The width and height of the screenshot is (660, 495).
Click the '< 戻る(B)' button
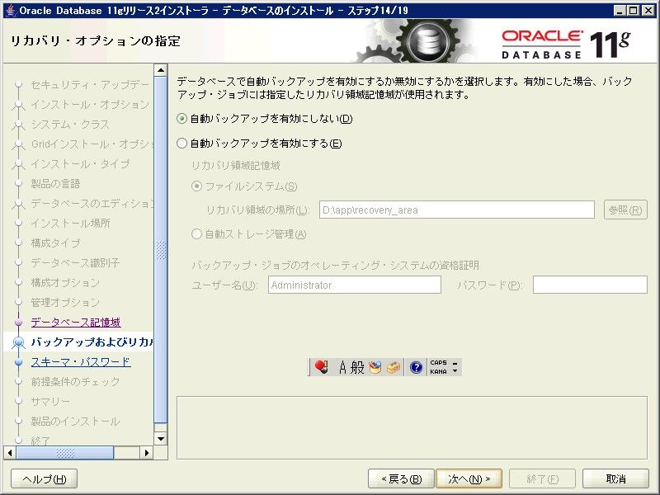click(x=401, y=479)
